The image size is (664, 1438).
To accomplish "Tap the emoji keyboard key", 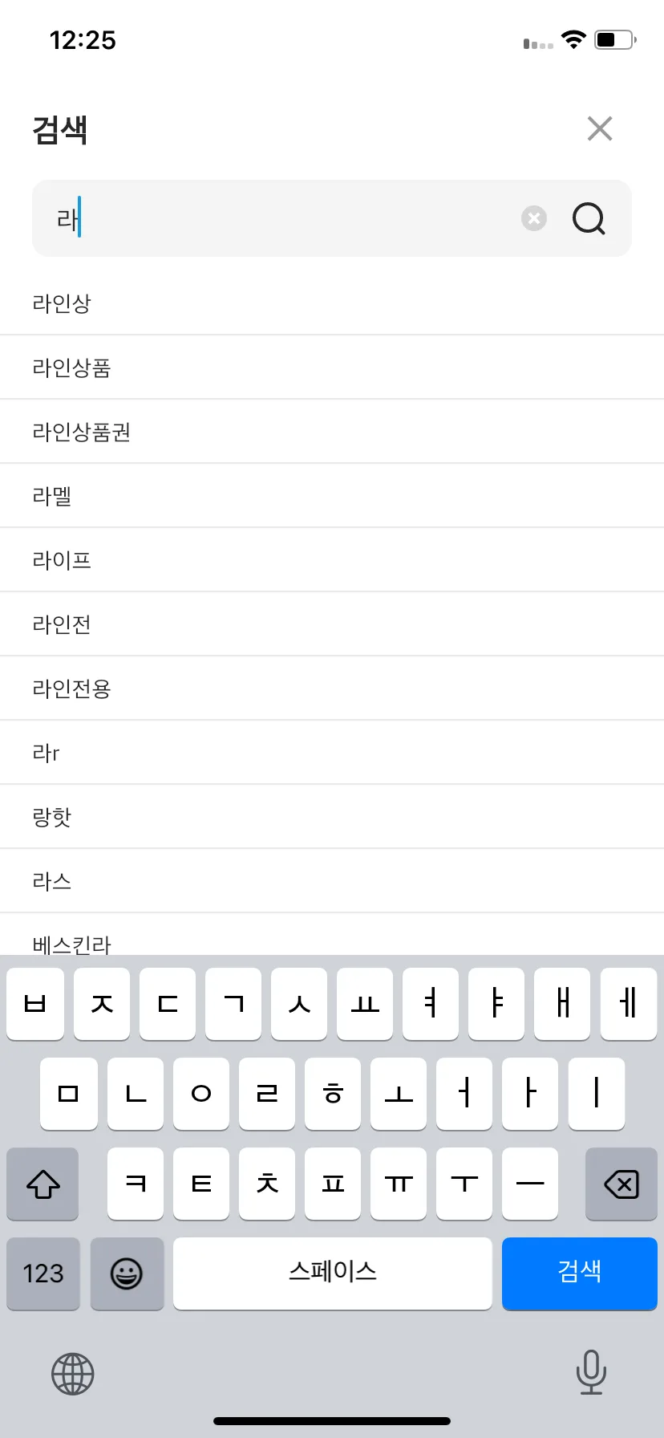I will coord(127,1273).
